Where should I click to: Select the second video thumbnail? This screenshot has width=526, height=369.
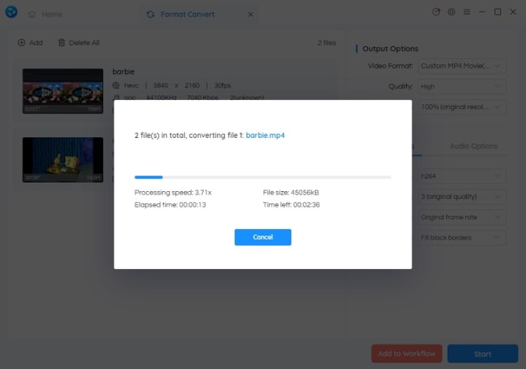point(63,160)
